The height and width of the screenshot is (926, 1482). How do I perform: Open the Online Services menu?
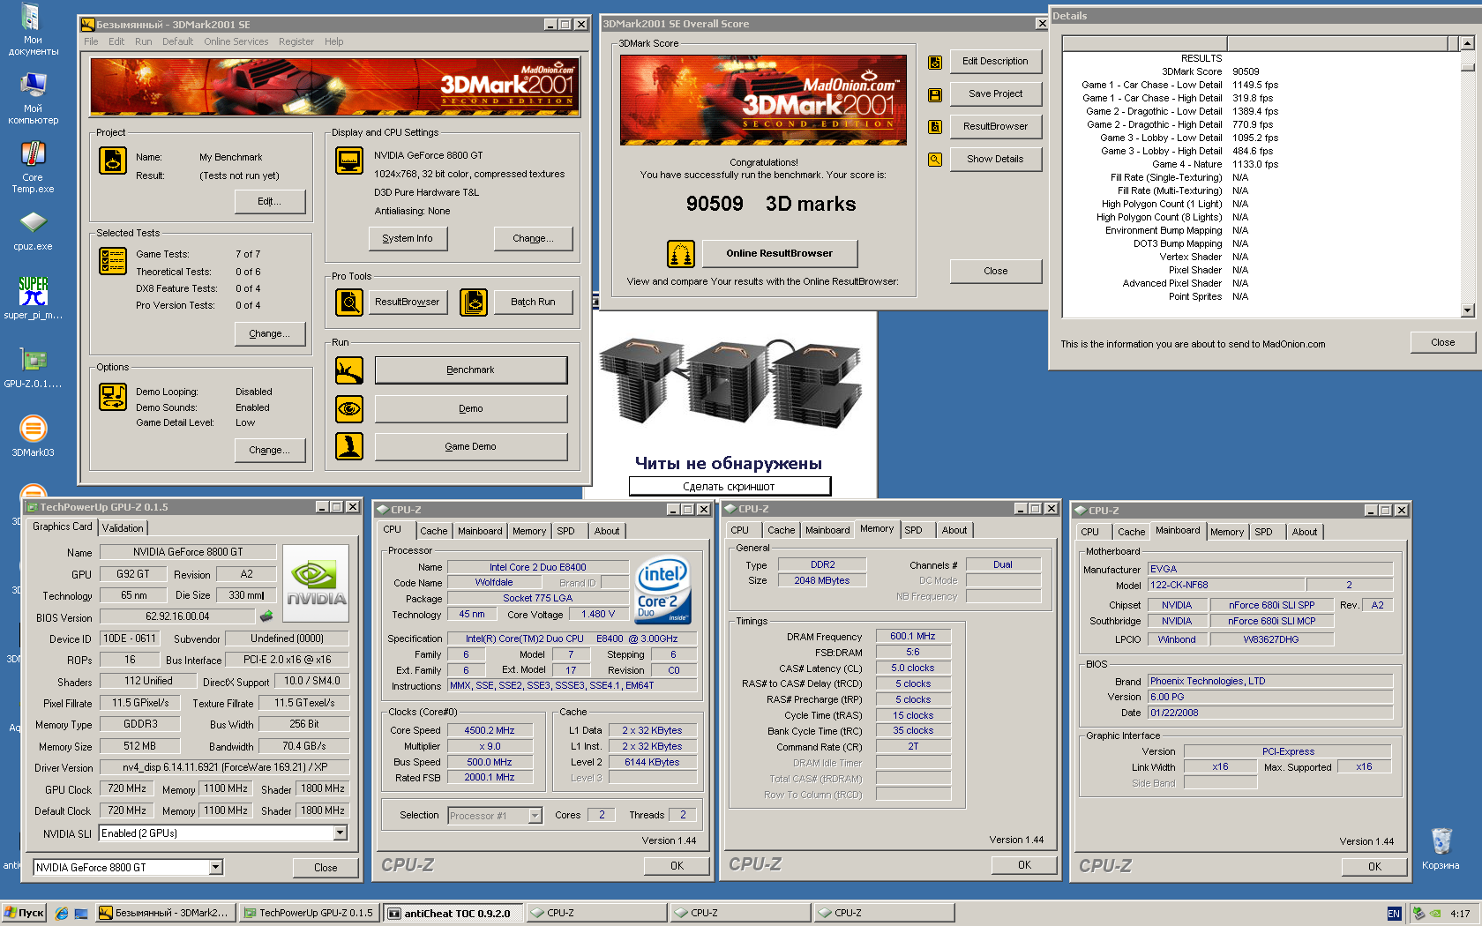click(x=236, y=41)
